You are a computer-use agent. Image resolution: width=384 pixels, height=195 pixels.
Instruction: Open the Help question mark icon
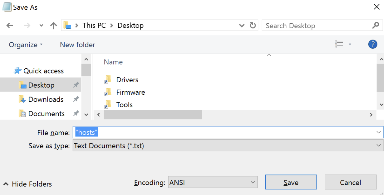pos(372,44)
